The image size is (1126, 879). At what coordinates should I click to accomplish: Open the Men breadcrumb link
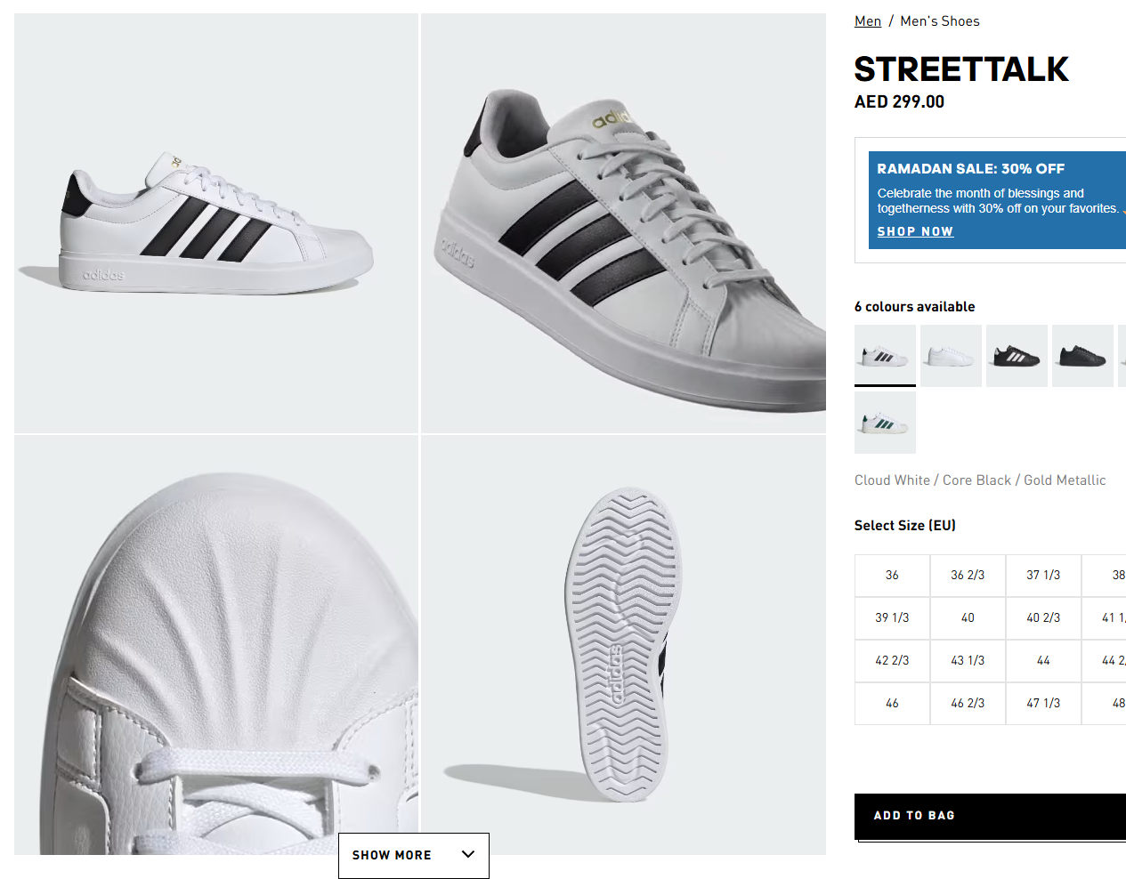point(868,21)
